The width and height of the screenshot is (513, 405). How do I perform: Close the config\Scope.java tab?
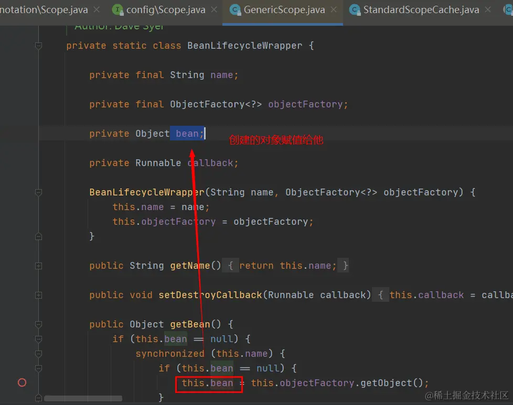(214, 10)
